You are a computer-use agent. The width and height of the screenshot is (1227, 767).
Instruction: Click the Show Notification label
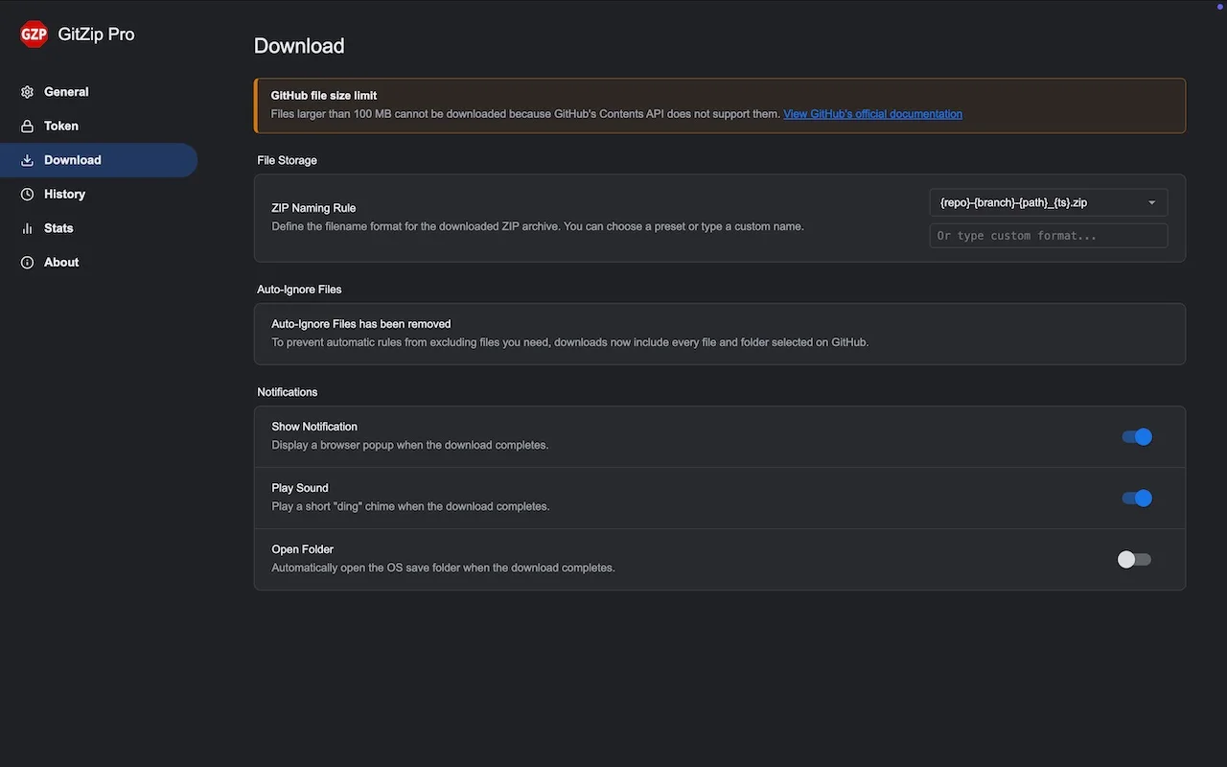point(314,427)
